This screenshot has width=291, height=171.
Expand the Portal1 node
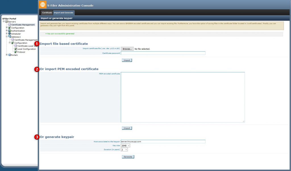7,55
